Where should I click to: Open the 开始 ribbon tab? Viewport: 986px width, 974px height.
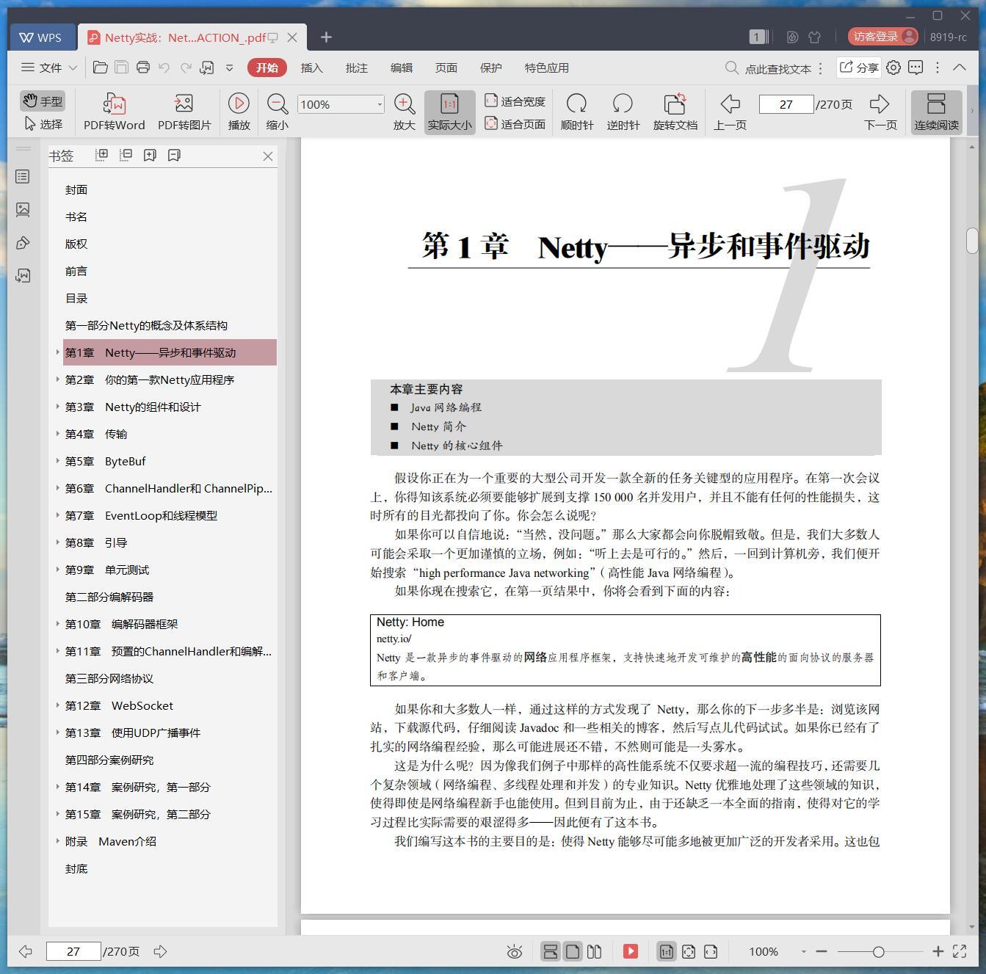(x=267, y=68)
